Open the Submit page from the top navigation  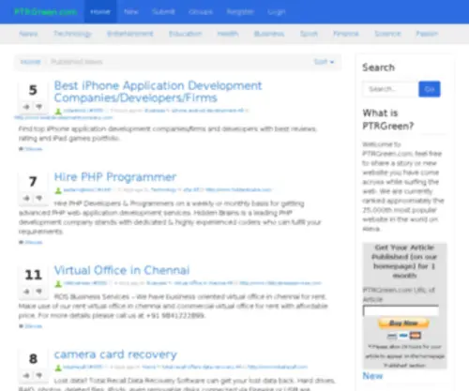click(163, 12)
